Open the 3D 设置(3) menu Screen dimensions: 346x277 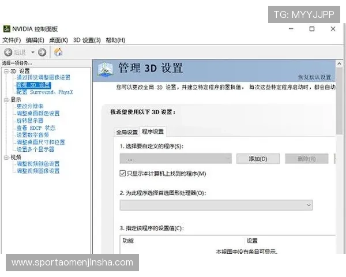point(87,40)
